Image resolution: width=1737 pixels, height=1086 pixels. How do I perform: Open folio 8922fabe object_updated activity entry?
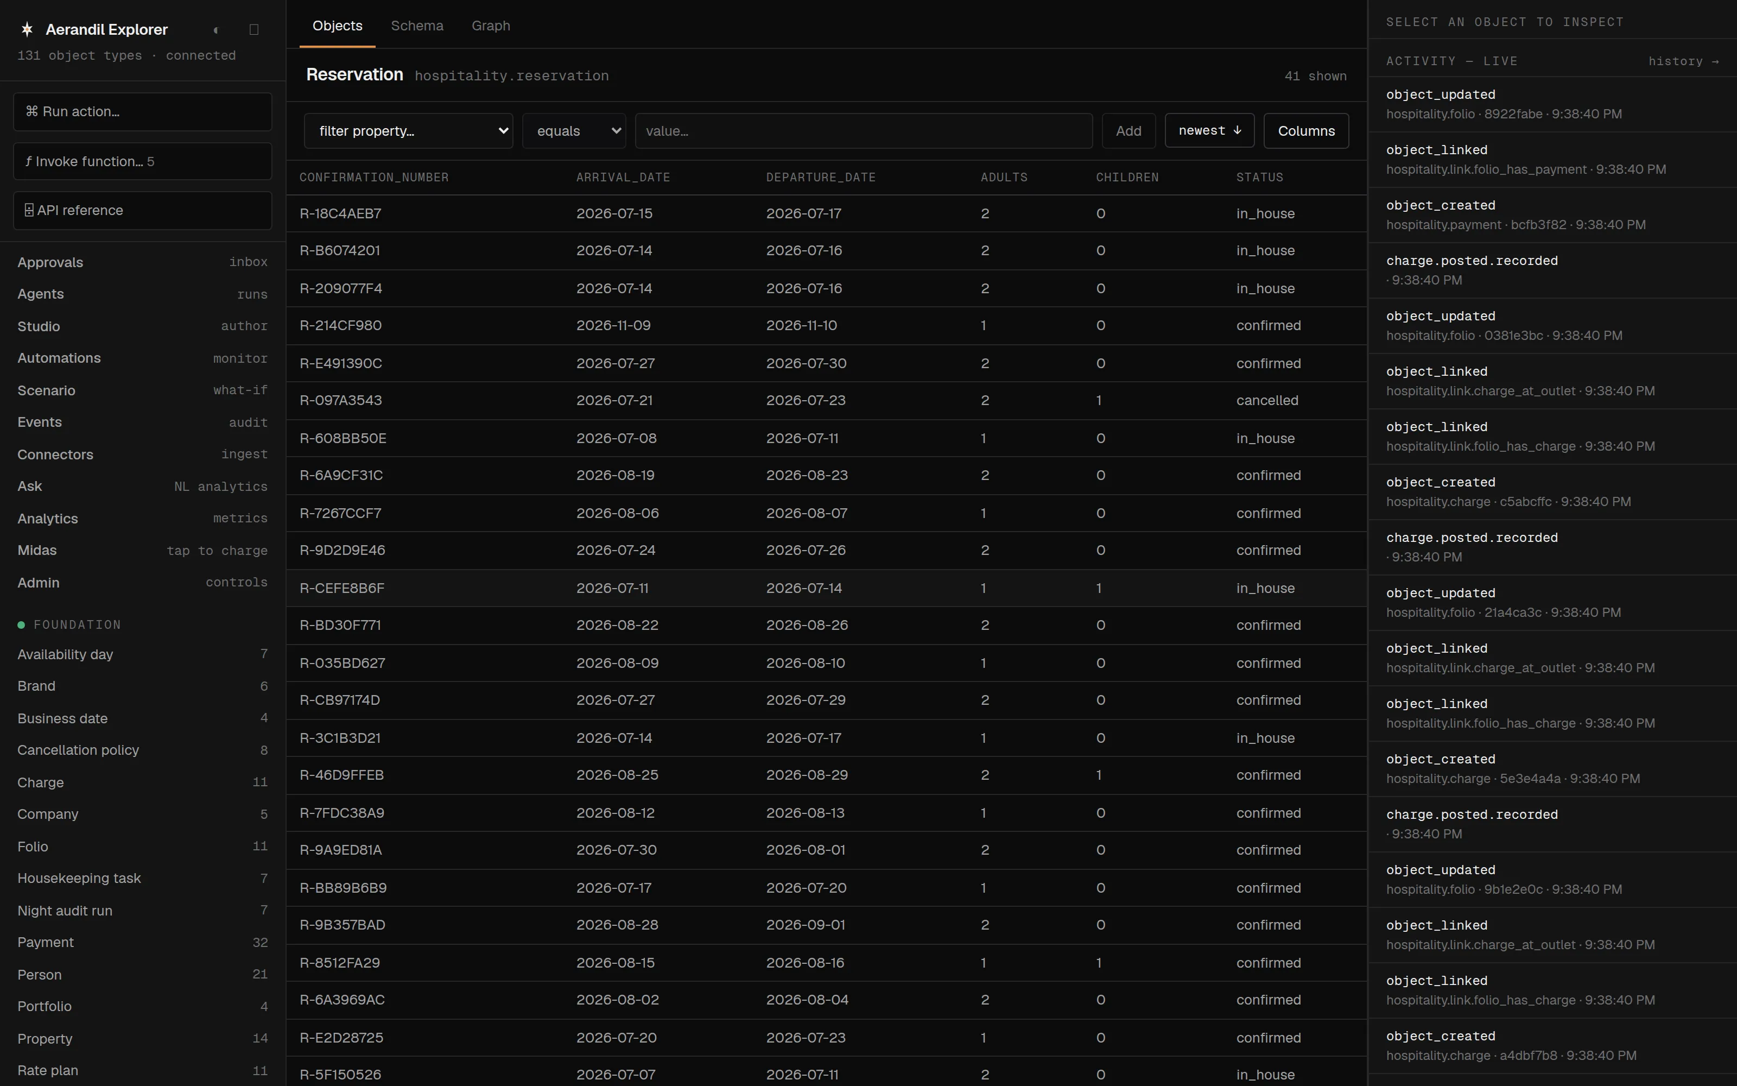click(1552, 104)
